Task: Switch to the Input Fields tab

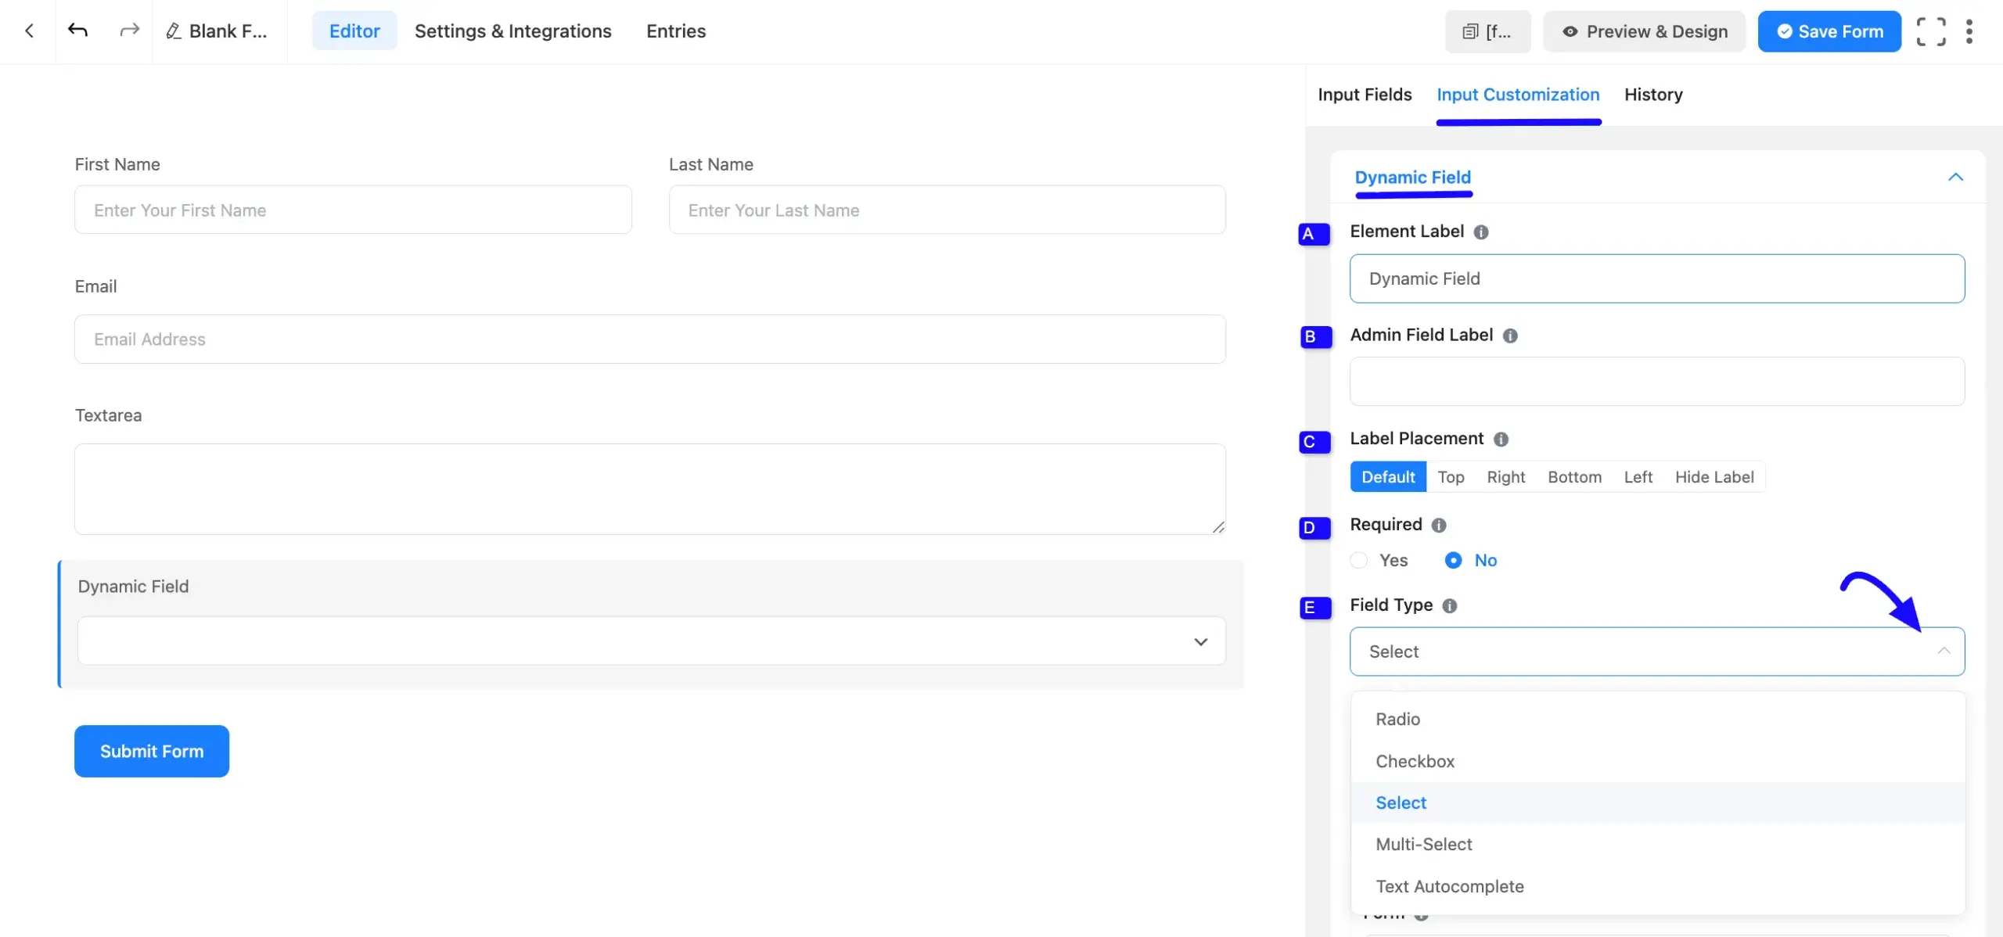Action: [1365, 95]
